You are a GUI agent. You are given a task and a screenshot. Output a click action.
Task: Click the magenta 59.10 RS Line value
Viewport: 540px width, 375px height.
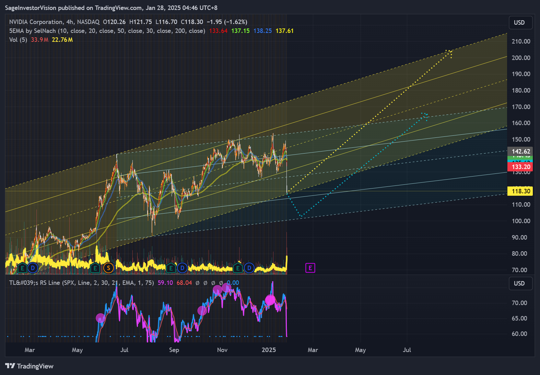click(x=165, y=283)
